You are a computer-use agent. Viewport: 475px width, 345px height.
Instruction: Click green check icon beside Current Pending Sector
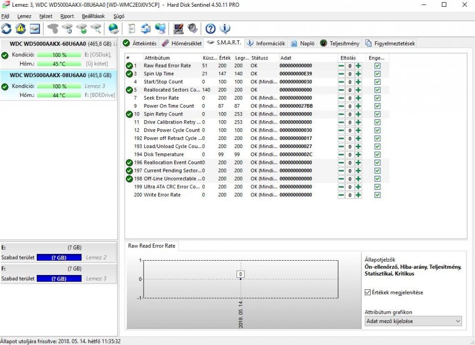coord(129,171)
